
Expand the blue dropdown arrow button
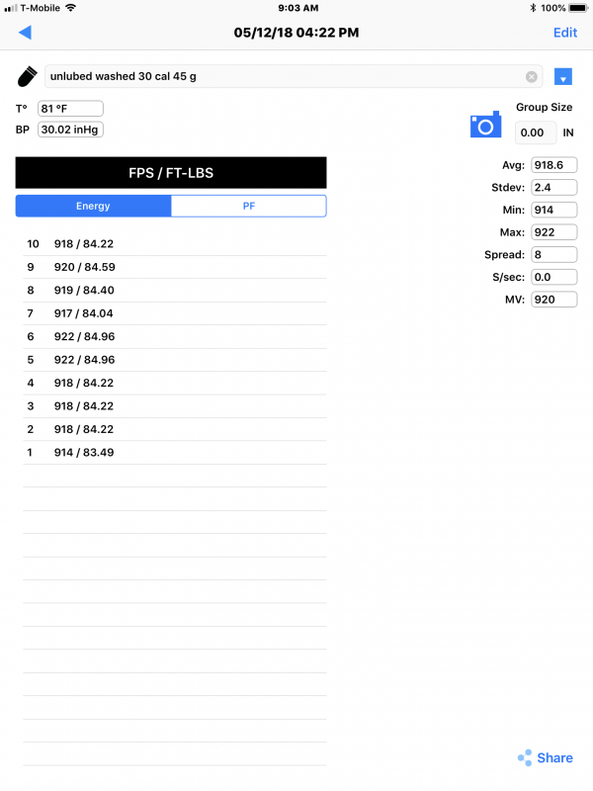[x=562, y=77]
